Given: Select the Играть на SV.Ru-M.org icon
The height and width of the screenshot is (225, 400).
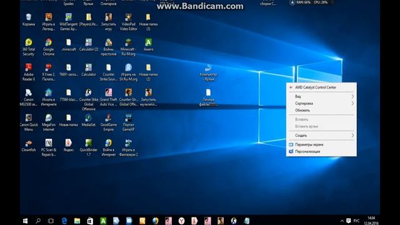Looking at the screenshot, I should (128, 72).
